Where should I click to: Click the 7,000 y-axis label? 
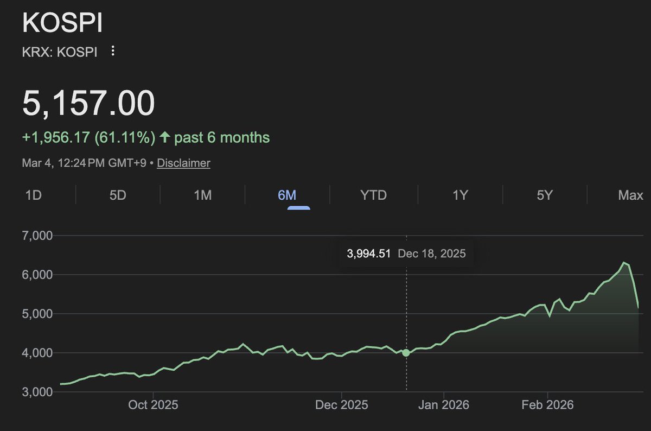click(x=37, y=236)
